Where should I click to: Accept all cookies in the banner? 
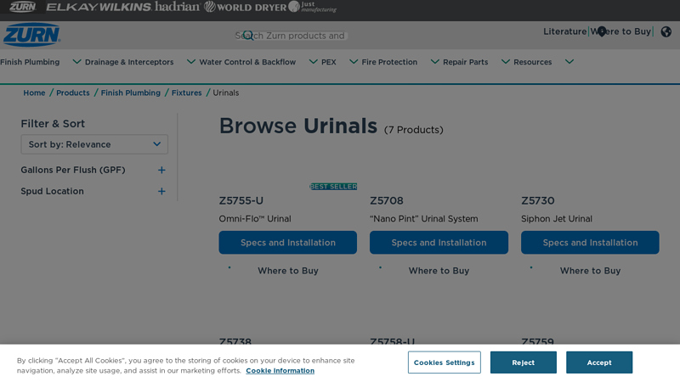pyautogui.click(x=598, y=362)
